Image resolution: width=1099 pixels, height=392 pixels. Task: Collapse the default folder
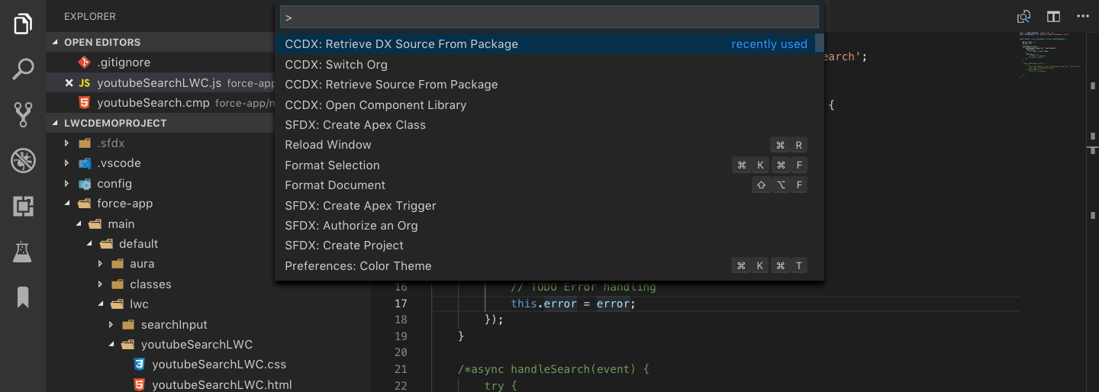pos(89,244)
